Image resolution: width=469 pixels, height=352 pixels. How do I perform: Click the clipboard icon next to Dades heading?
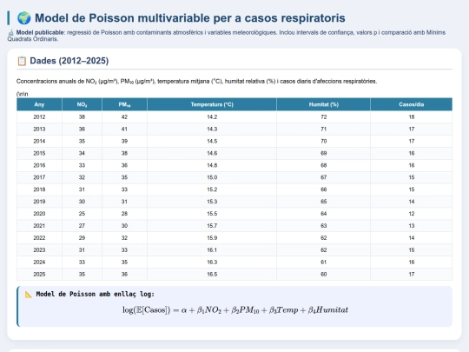(x=22, y=61)
